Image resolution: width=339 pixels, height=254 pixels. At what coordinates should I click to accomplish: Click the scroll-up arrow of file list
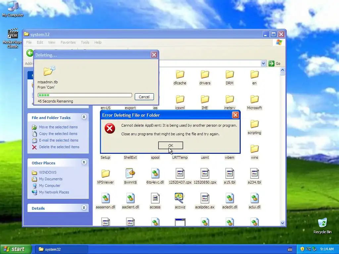[x=282, y=70]
